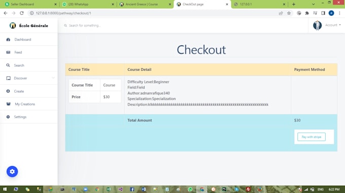Toggle the browser side panel
This screenshot has height=193, width=345.
[x=323, y=13]
